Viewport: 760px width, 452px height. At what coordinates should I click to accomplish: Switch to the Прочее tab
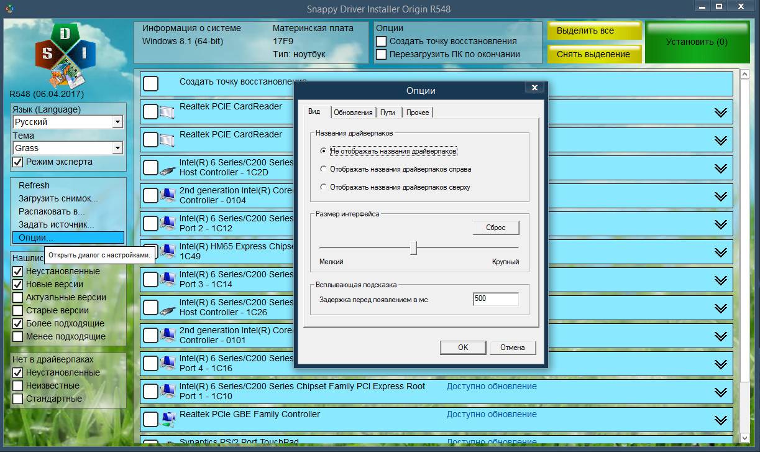[x=418, y=113]
